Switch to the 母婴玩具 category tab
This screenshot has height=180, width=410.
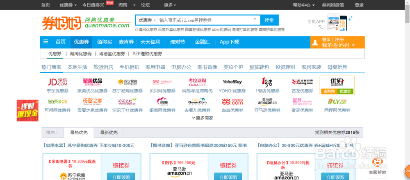(337, 67)
